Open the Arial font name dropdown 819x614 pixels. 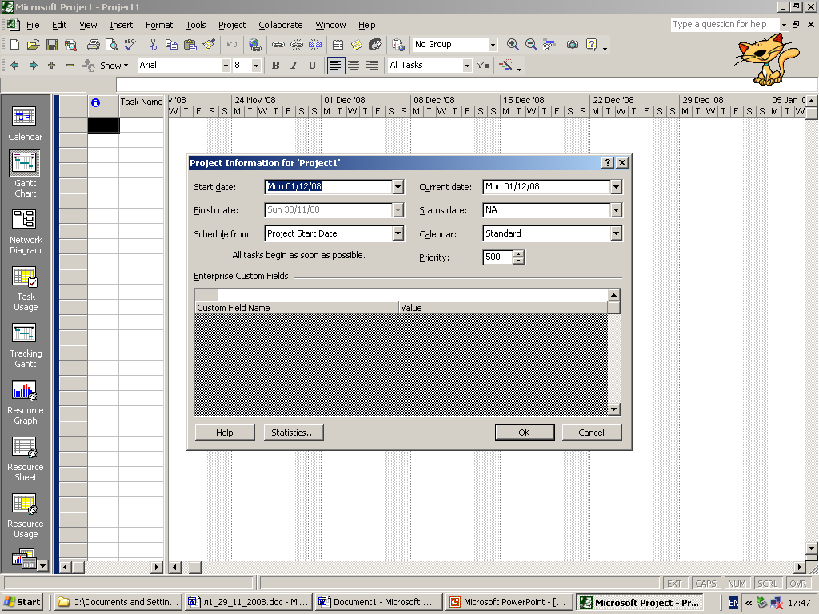[226, 66]
